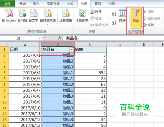
Task: Click 物品1 cell in row 8
Action: tap(58, 90)
